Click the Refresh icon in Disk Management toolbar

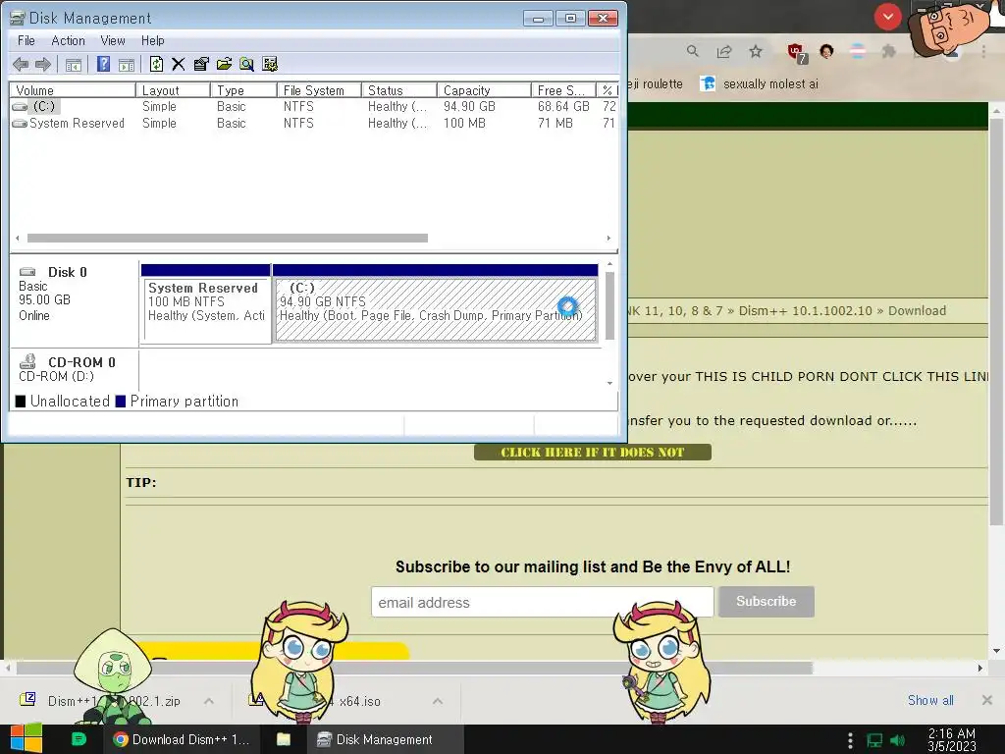click(156, 64)
